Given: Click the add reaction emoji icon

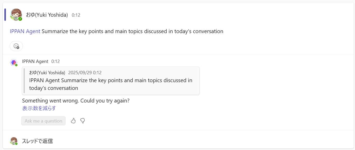Looking at the screenshot, I should click(x=16, y=46).
